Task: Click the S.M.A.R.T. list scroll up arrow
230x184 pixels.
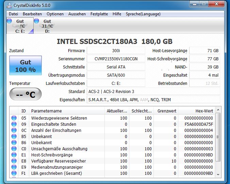Action: tap(218, 110)
